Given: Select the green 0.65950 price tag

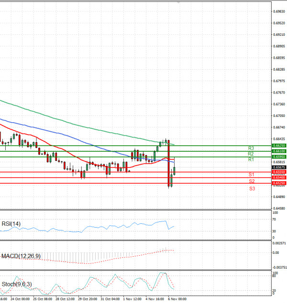Looking at the screenshot, I should 279,157.
